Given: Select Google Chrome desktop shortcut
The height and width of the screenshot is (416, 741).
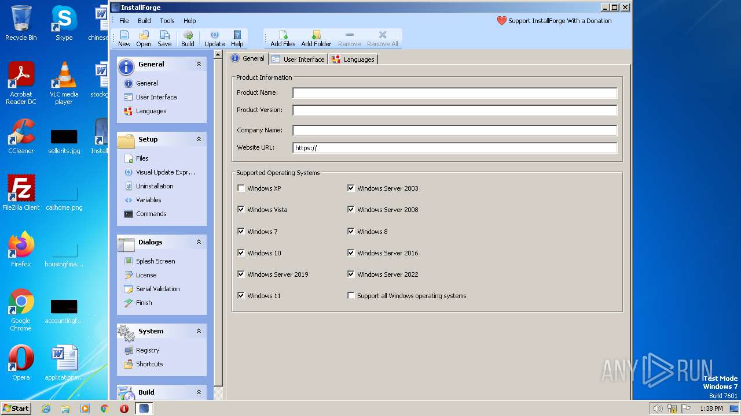Looking at the screenshot, I should pyautogui.click(x=21, y=310).
